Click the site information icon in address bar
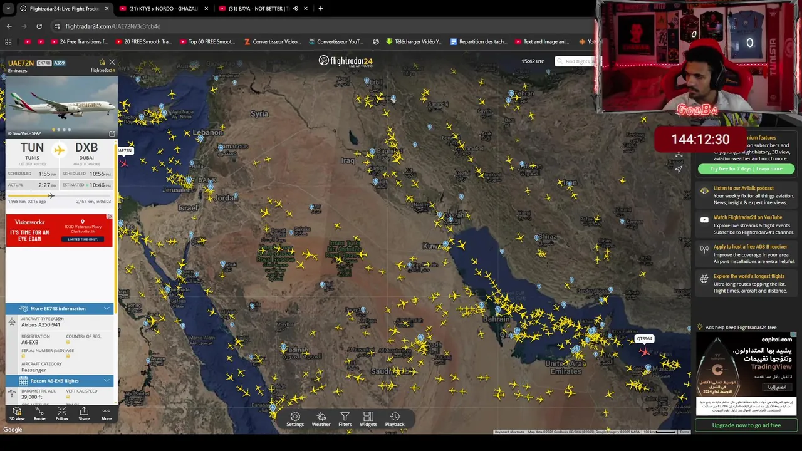Image resolution: width=802 pixels, height=451 pixels. [x=57, y=26]
